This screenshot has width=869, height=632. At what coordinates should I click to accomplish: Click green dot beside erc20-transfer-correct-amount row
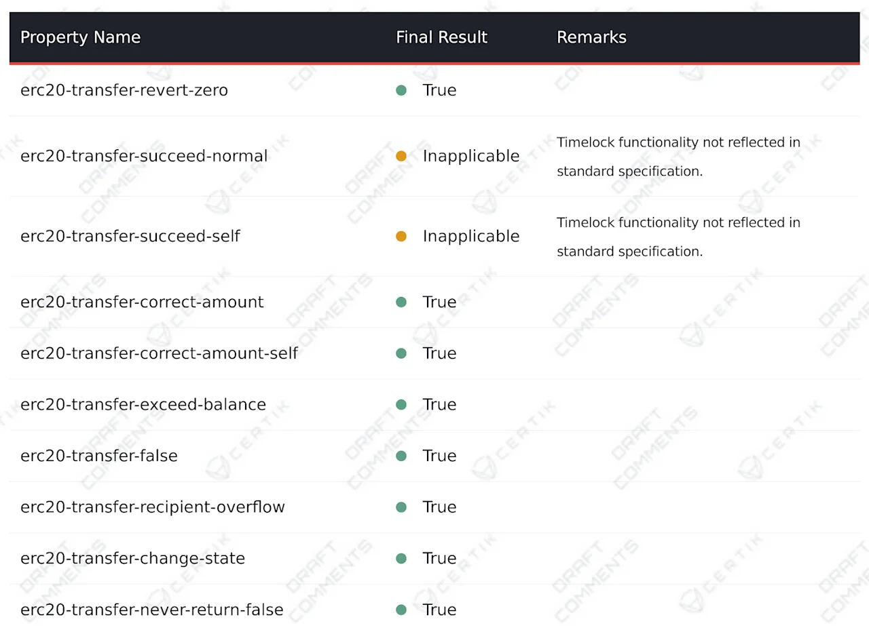point(401,302)
